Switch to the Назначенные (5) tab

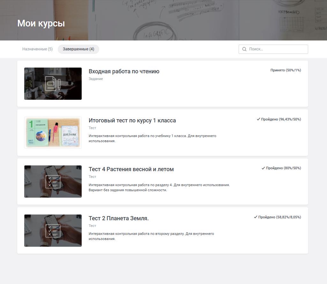tap(37, 49)
